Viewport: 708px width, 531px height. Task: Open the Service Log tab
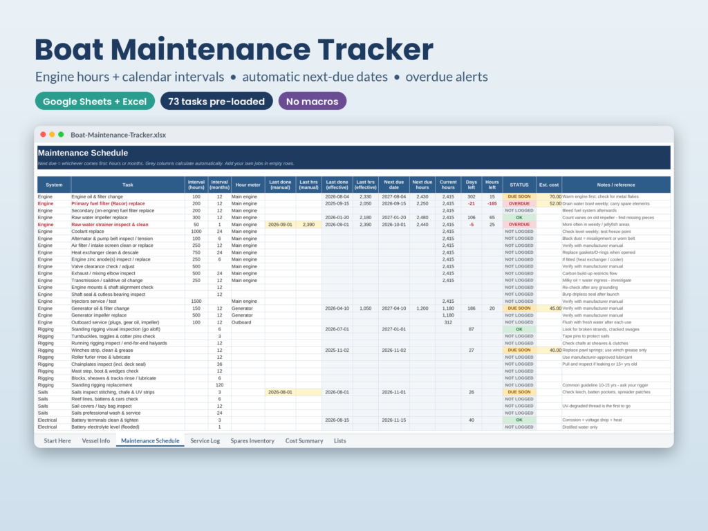pyautogui.click(x=205, y=440)
